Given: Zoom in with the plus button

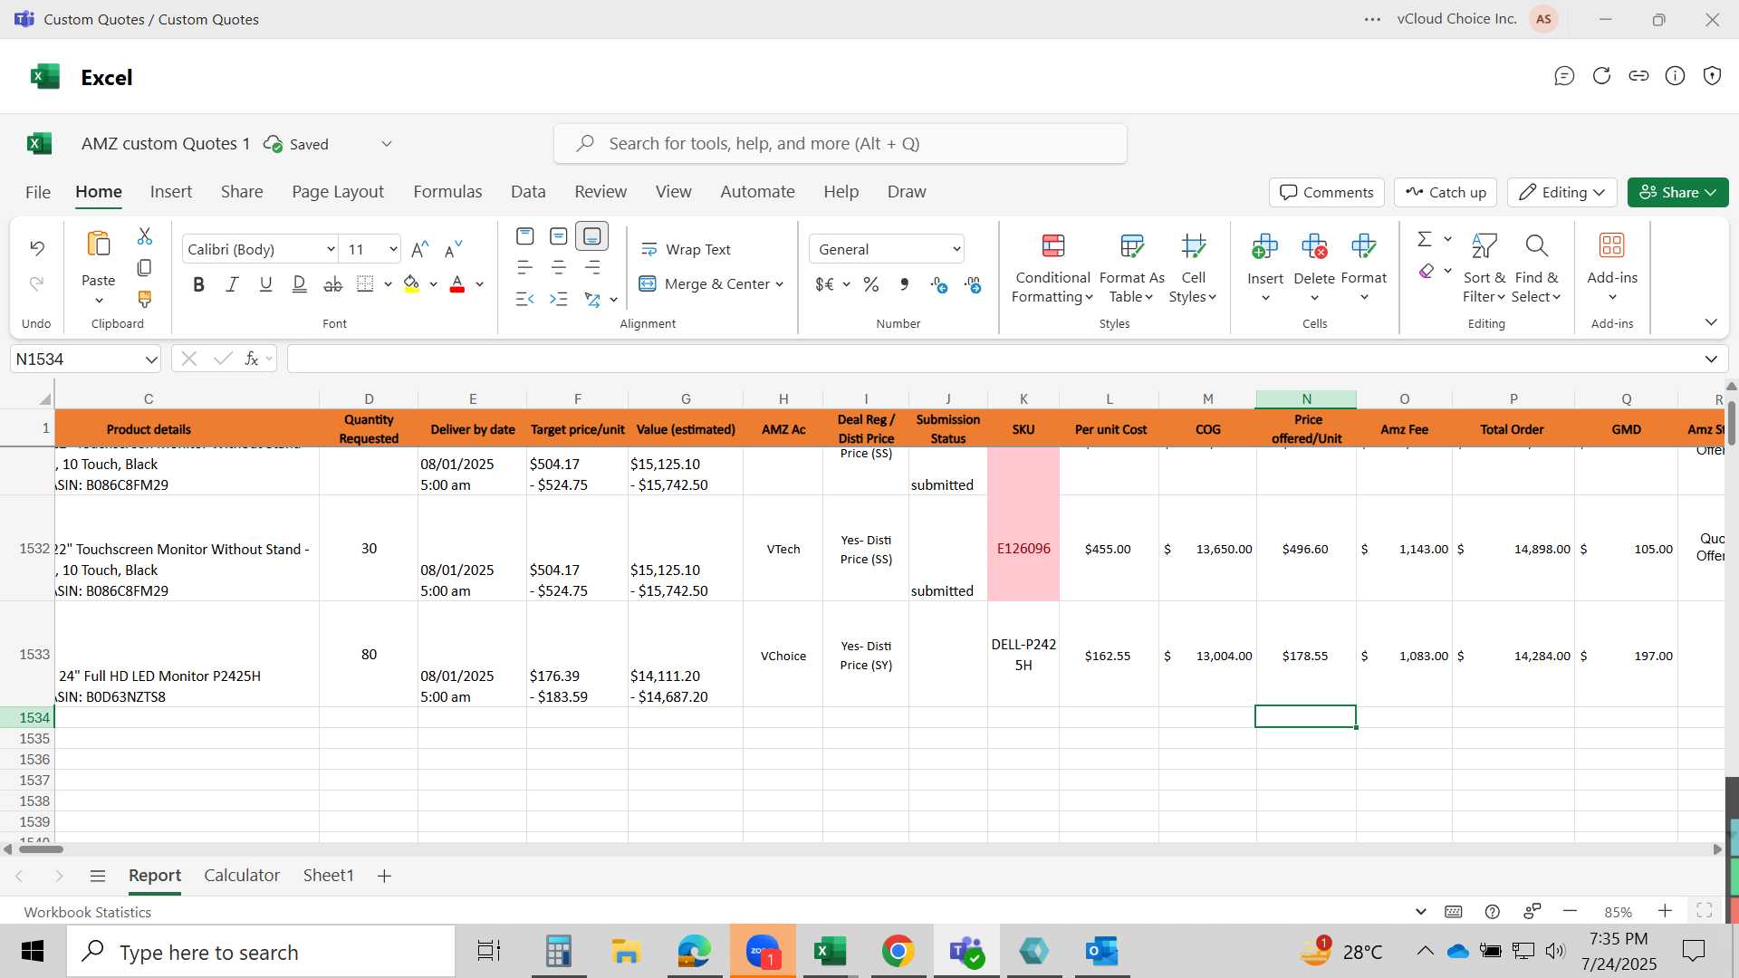Looking at the screenshot, I should (1665, 911).
